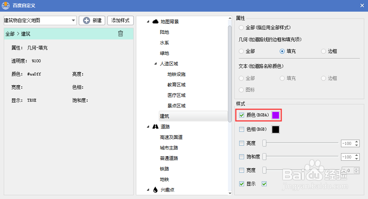Click the cloud icon beside 地图背景
This screenshot has width=368, height=199.
pyautogui.click(x=155, y=22)
